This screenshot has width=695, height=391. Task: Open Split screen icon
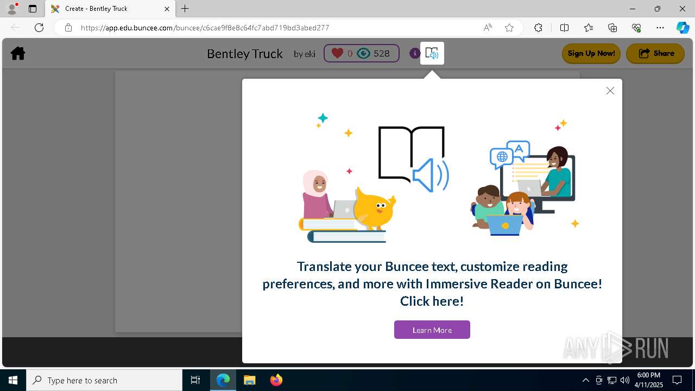[564, 28]
